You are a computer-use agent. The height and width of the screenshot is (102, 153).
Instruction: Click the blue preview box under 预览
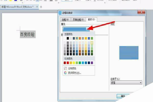coord(129,53)
